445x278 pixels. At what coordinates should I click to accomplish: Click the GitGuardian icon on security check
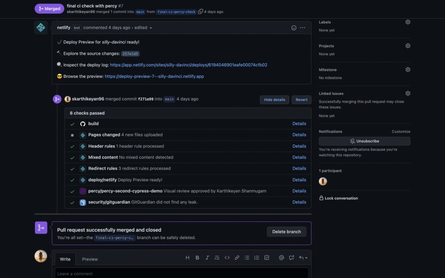(82, 202)
